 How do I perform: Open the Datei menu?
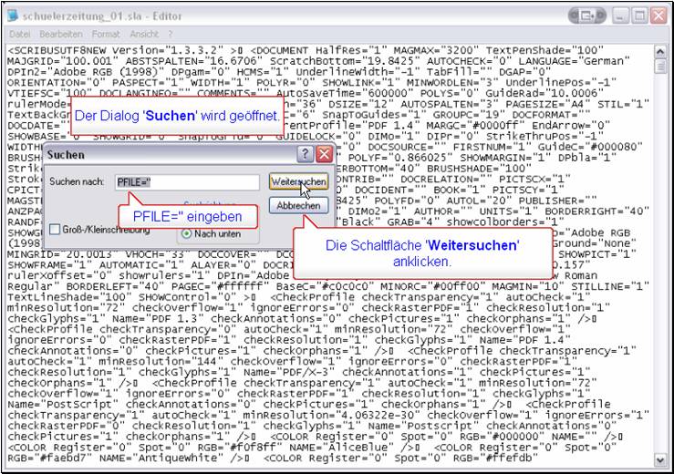pyautogui.click(x=19, y=34)
